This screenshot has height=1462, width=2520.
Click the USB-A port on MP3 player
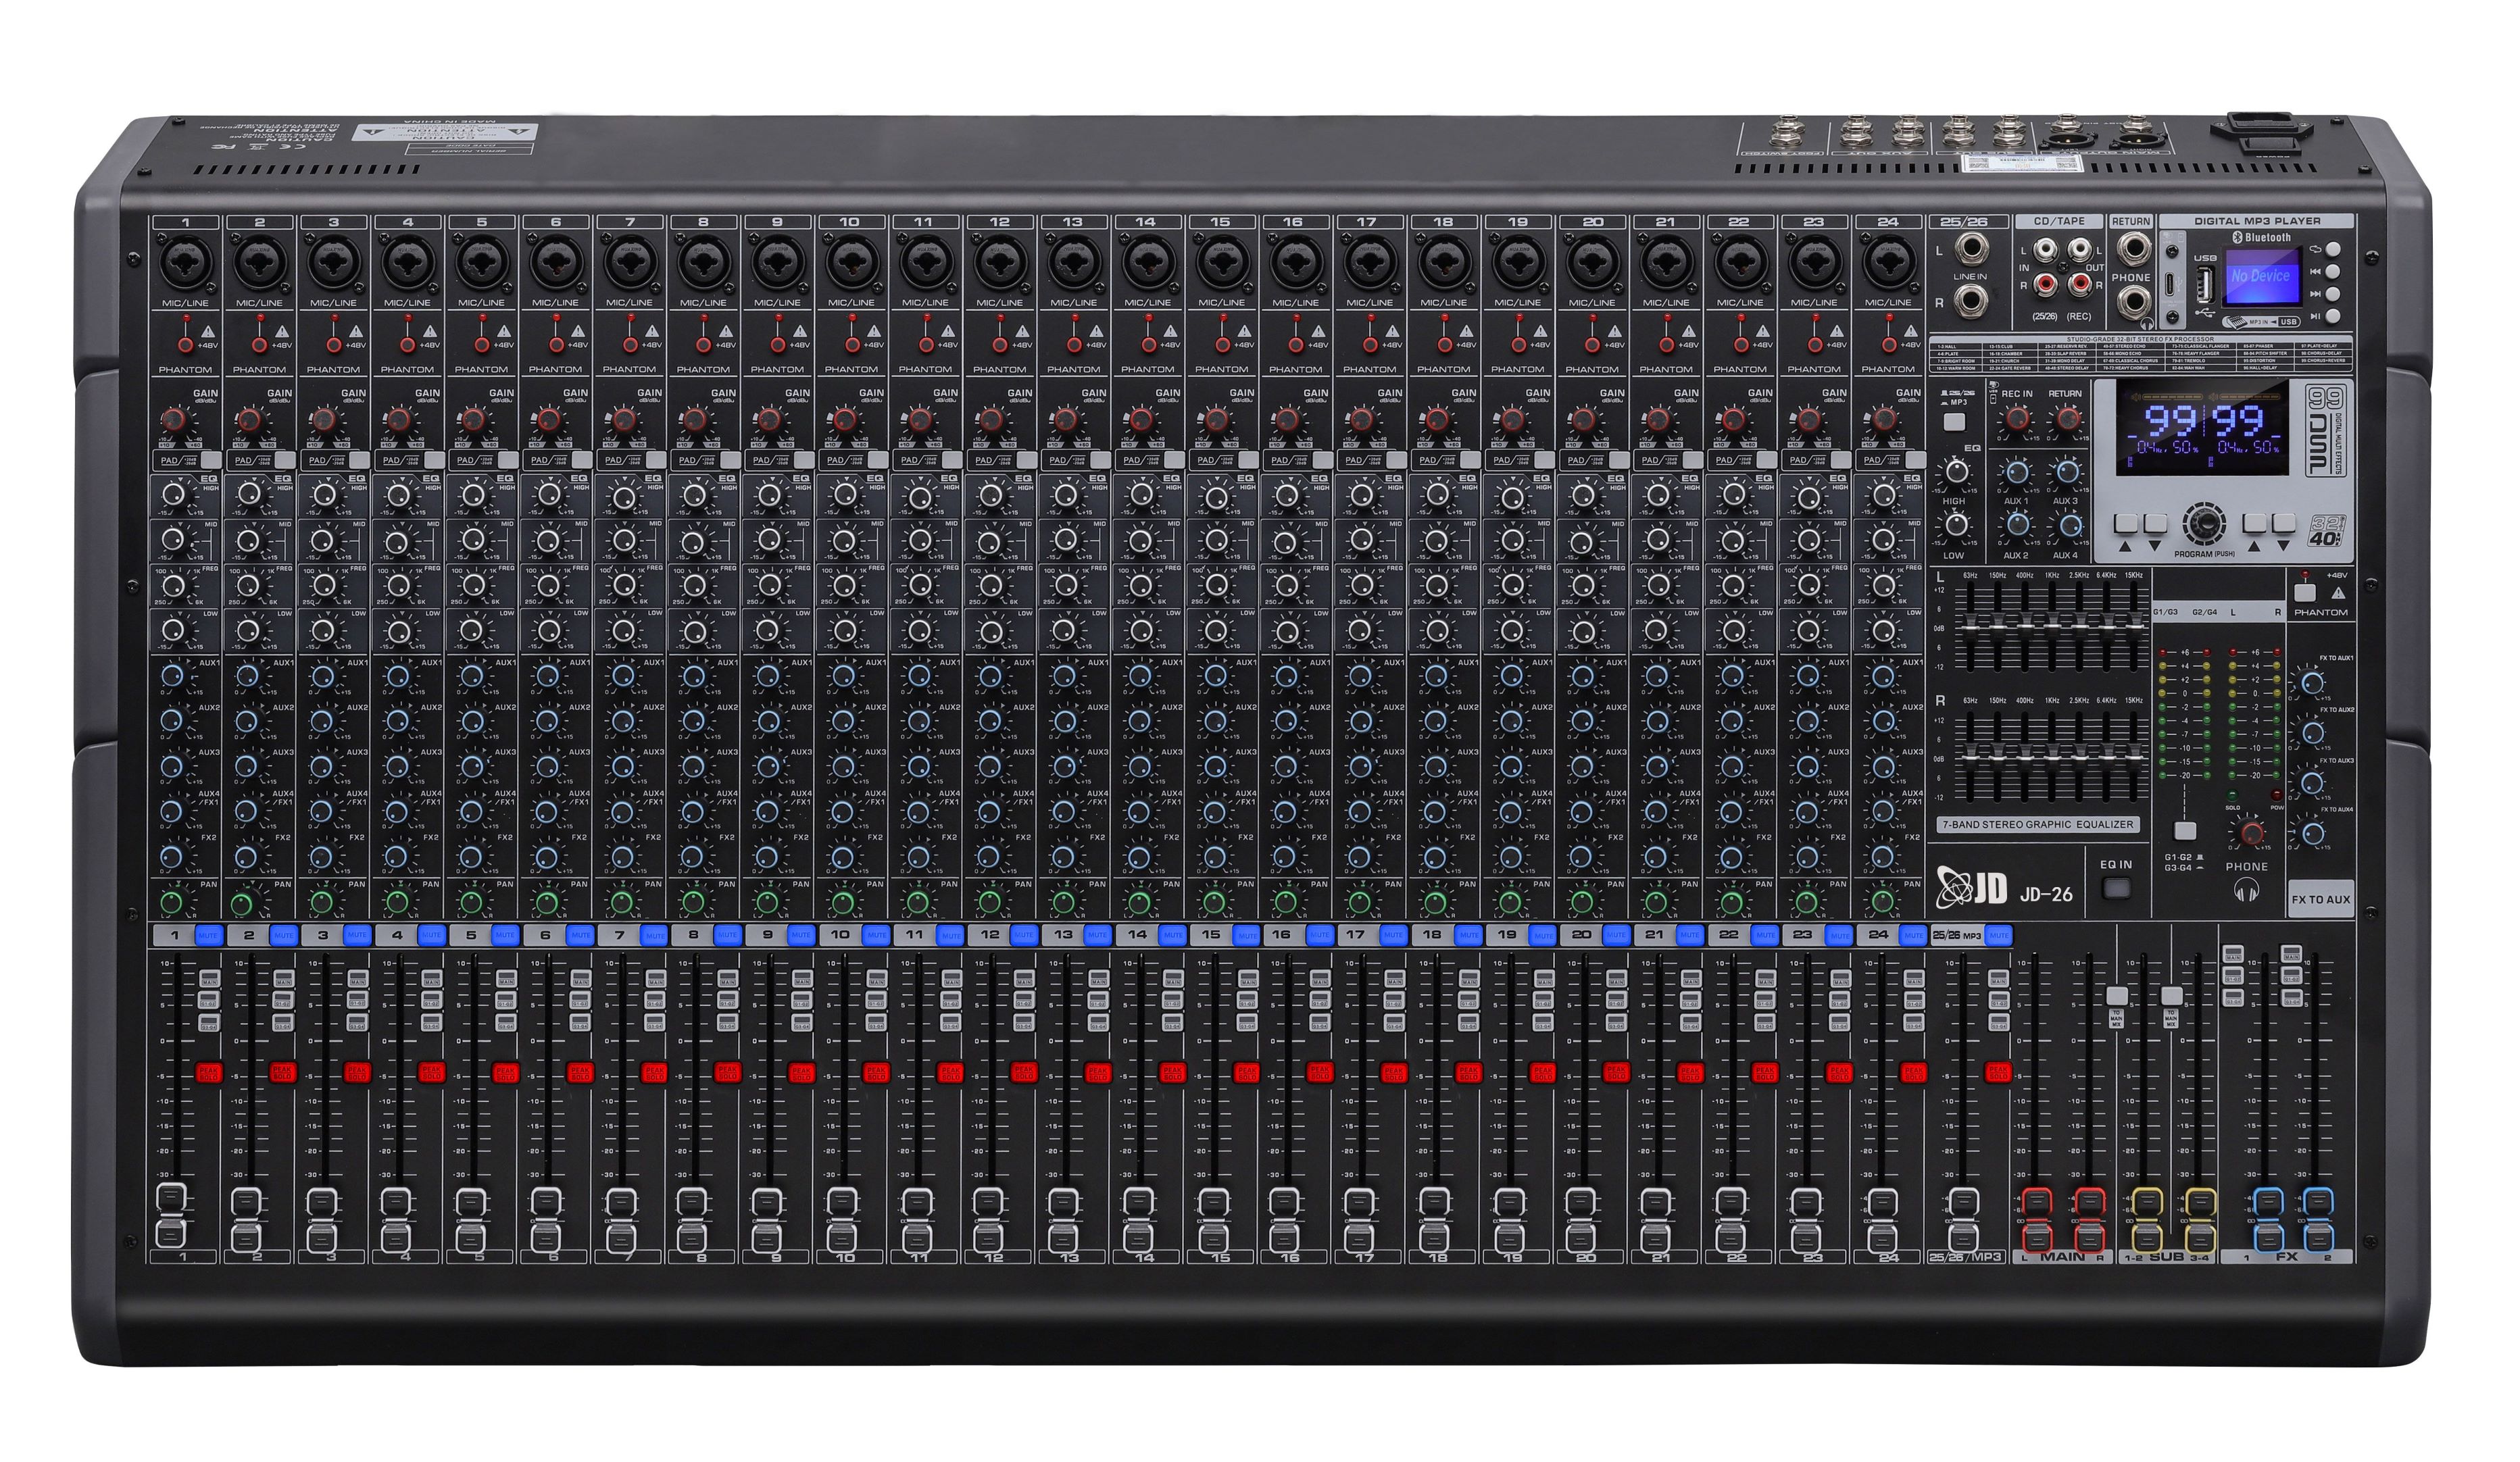(x=2204, y=284)
